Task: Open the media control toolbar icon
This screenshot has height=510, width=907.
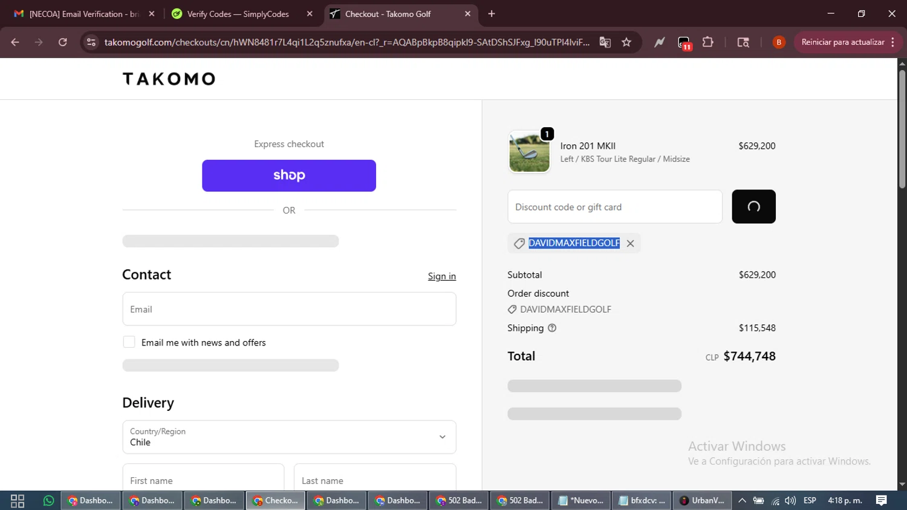Action: tap(743, 42)
